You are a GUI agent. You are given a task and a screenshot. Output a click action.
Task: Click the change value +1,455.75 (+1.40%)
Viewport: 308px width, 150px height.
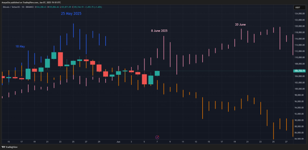pos(93,7)
